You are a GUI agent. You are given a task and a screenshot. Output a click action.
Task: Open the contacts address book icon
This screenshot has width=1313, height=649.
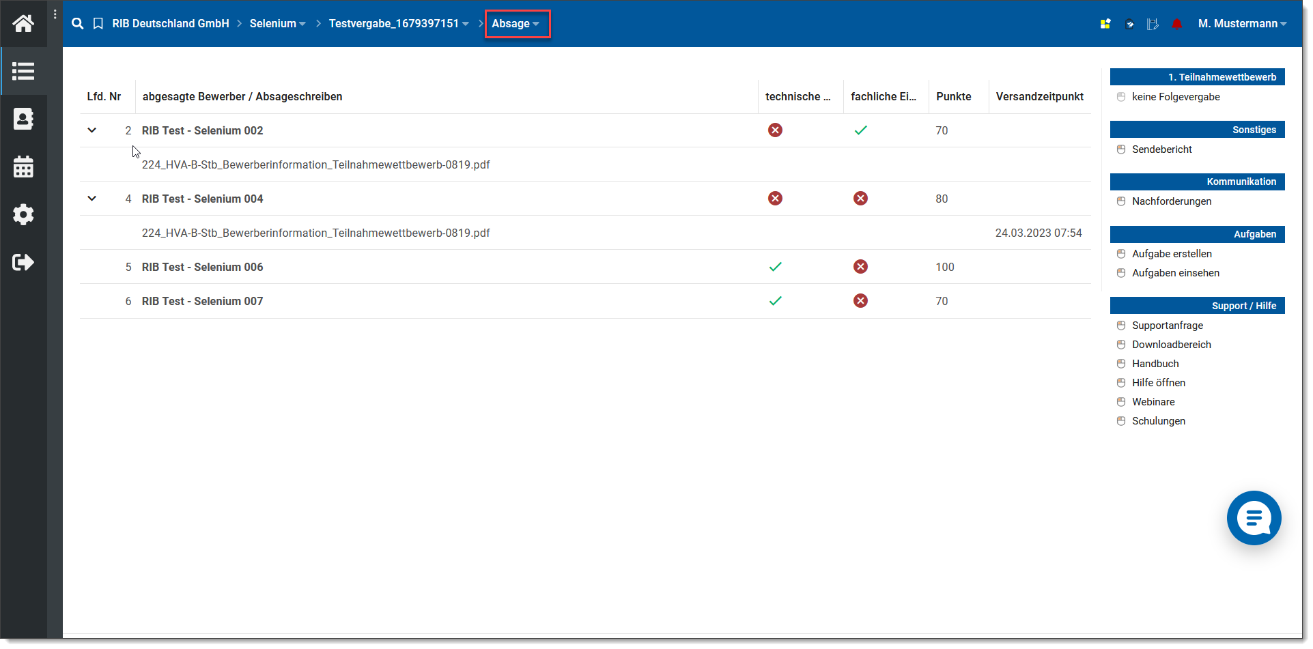click(23, 119)
